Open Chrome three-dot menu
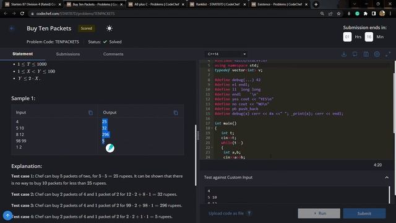This screenshot has width=396, height=223. 390,14
